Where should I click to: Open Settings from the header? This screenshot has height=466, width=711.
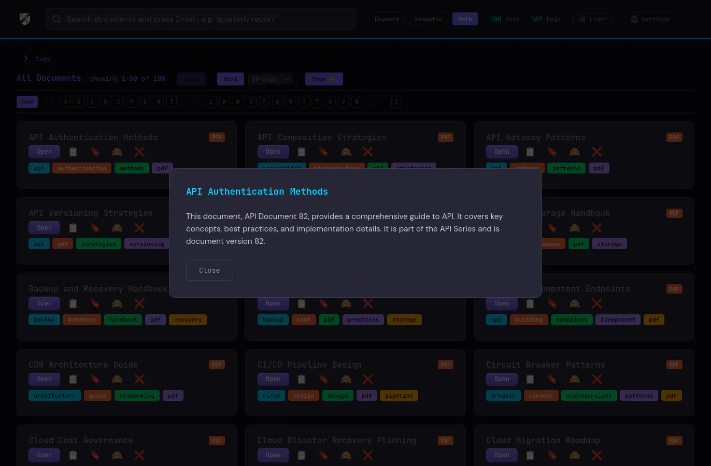tap(650, 19)
